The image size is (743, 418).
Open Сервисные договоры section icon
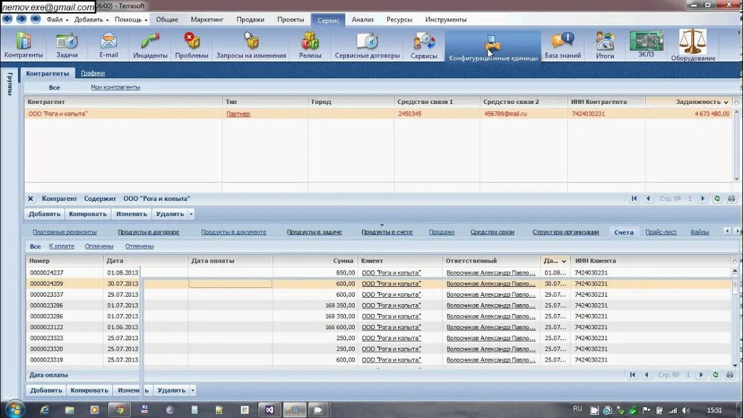[367, 45]
